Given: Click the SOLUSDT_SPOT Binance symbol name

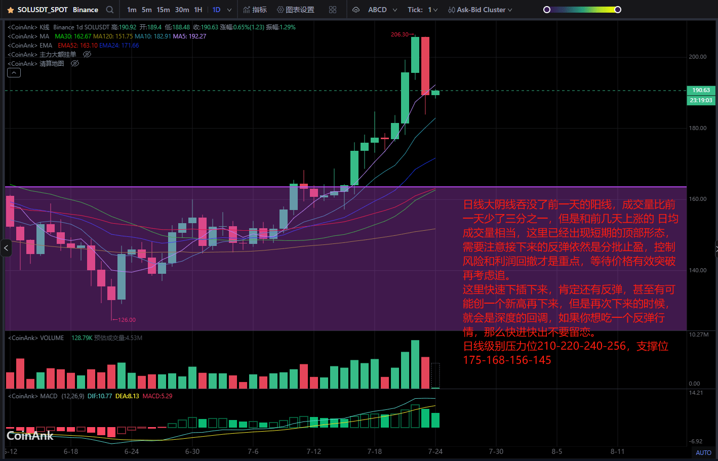Looking at the screenshot, I should click(x=58, y=10).
